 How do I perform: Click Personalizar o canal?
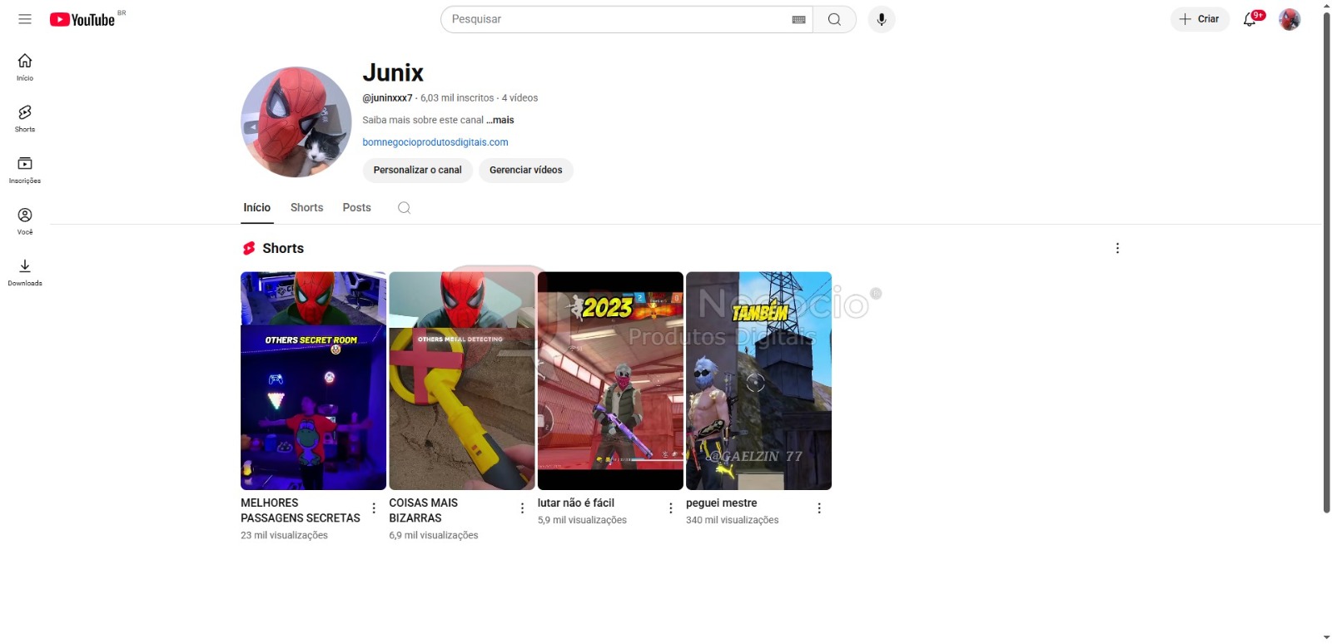417,170
